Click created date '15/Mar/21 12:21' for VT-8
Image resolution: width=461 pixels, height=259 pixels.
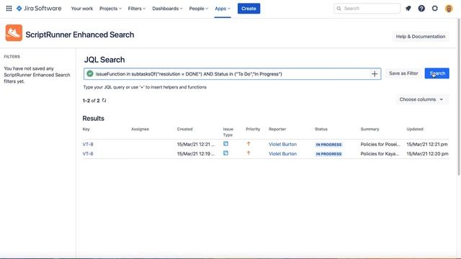pyautogui.click(x=196, y=144)
